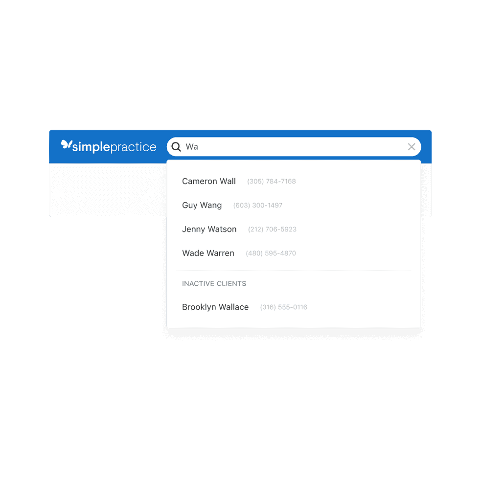The height and width of the screenshot is (482, 482).
Task: Open the simplepractice wordmark home link
Action: pyautogui.click(x=115, y=147)
